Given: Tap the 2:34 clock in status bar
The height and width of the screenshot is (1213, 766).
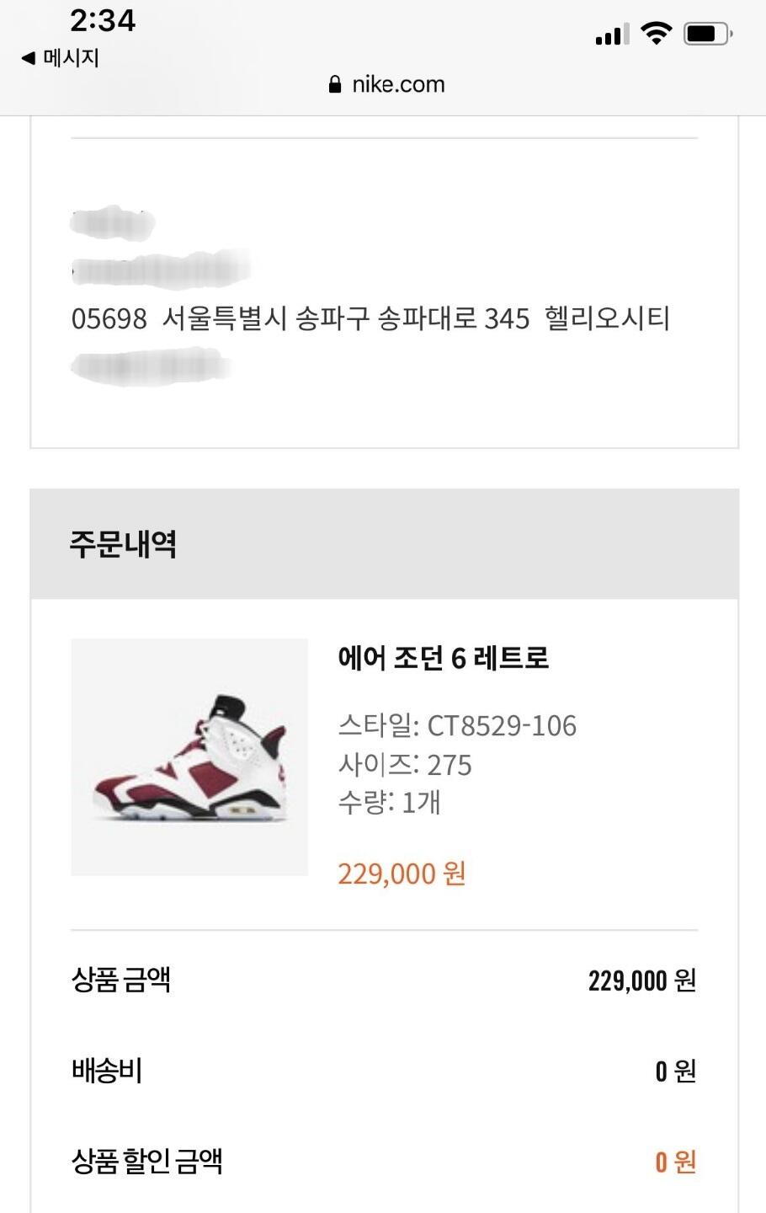Looking at the screenshot, I should tap(103, 21).
